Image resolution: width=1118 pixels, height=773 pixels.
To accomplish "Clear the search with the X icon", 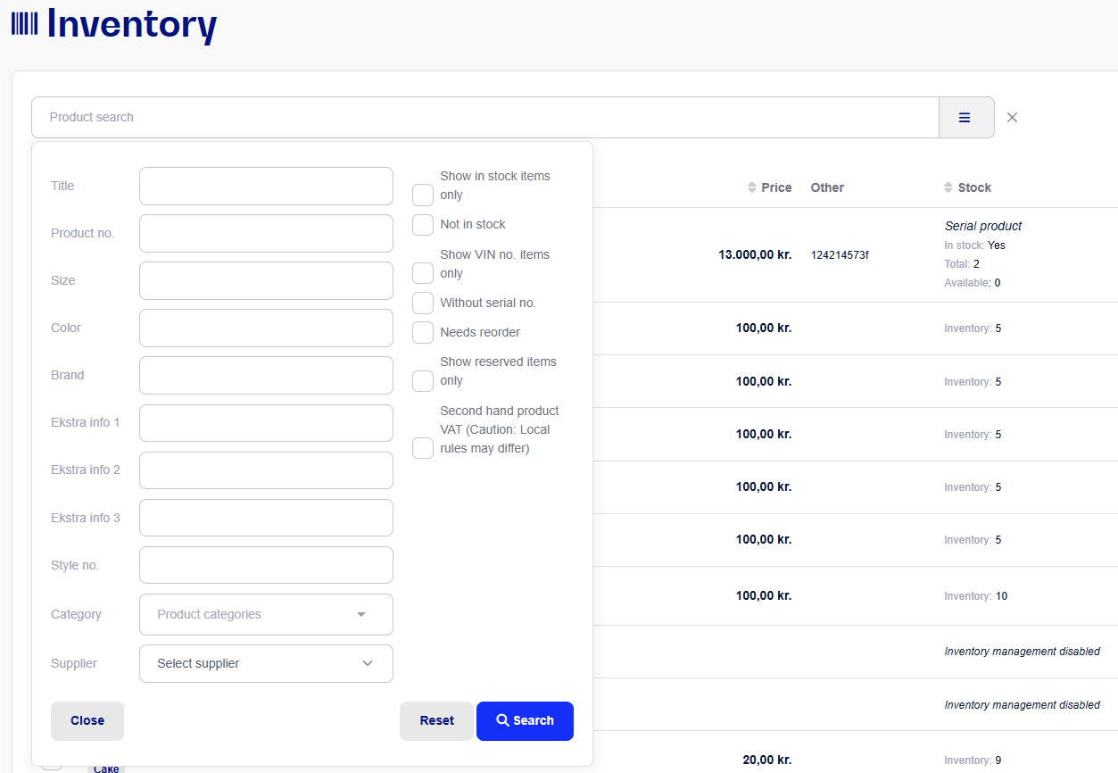I will coord(1012,117).
